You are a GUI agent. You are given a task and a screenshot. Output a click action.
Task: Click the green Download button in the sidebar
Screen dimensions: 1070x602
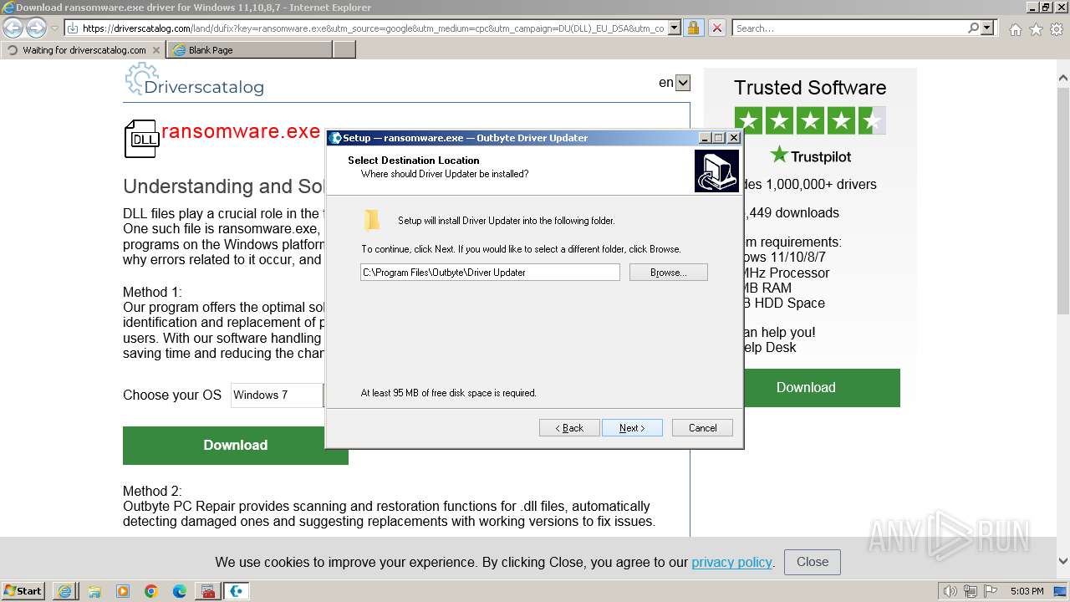(x=821, y=387)
